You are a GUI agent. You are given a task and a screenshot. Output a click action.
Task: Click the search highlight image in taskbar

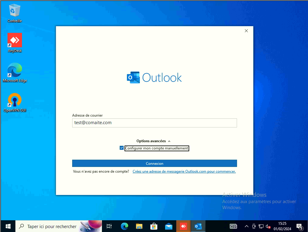91,226
